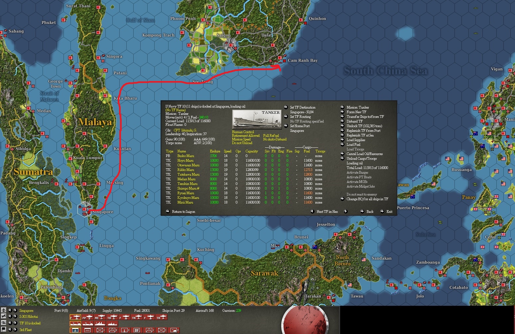515x334 pixels.
Task: Click the Kuala Lumpur map label
Action: pyautogui.click(x=88, y=158)
